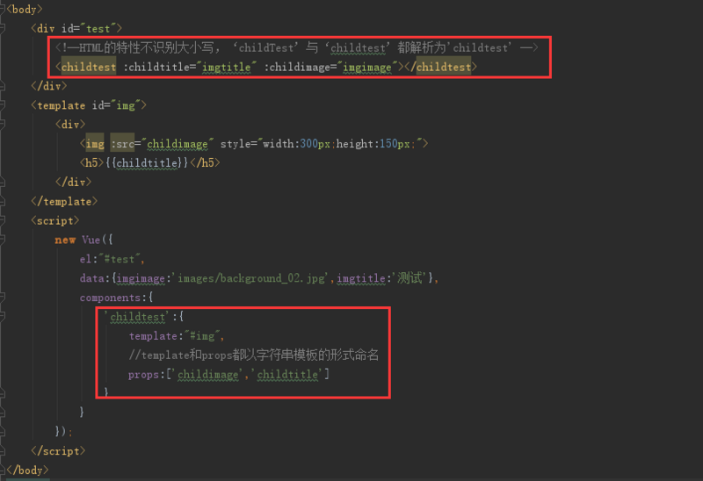Click the opening script tag
This screenshot has height=481, width=703.
click(54, 221)
